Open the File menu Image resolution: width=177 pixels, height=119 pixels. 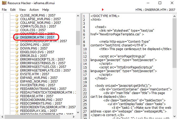click(4, 9)
